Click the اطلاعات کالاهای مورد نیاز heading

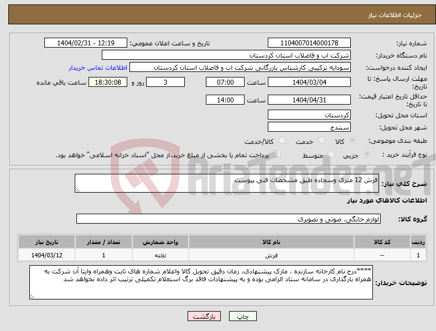tap(387, 200)
